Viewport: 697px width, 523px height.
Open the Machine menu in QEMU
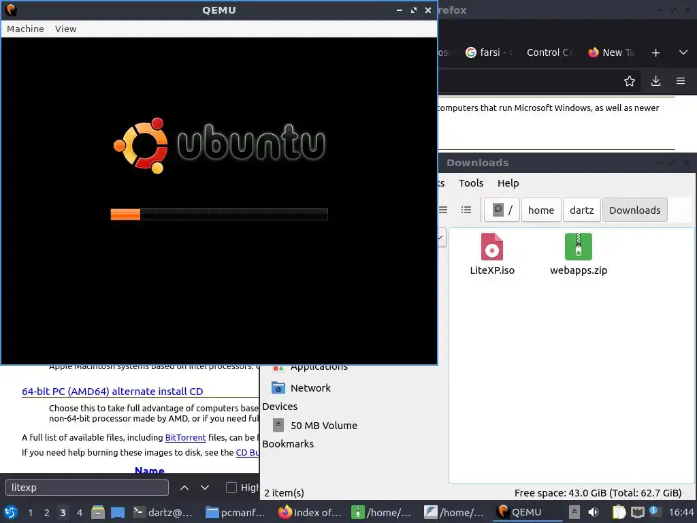tap(25, 29)
